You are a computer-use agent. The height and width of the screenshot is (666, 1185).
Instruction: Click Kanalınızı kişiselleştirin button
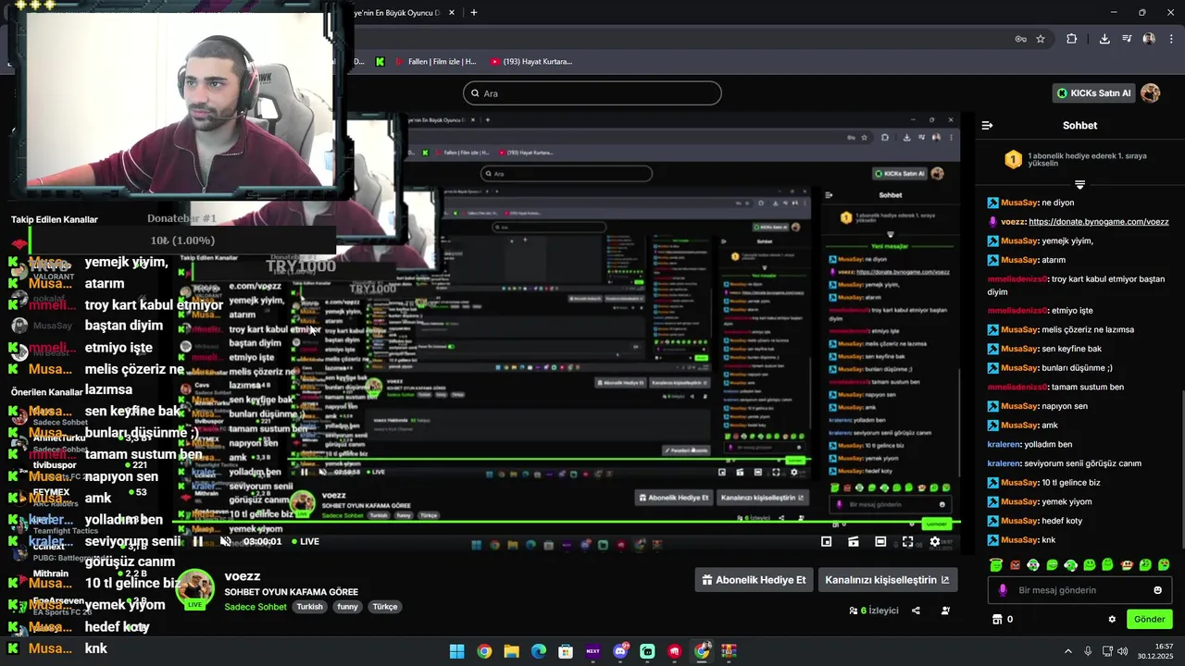point(887,580)
